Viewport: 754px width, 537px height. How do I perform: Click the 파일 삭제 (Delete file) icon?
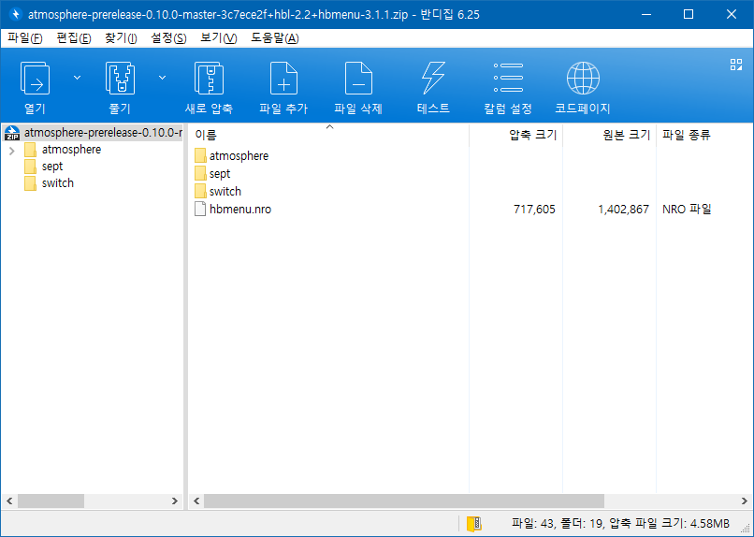[x=358, y=78]
